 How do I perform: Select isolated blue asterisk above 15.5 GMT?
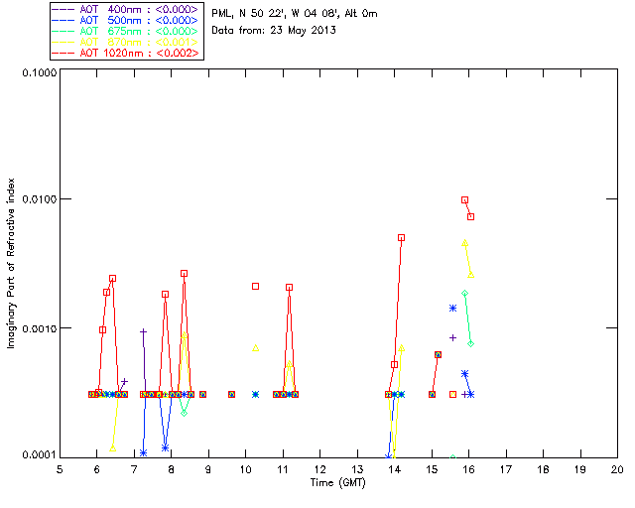coord(453,309)
